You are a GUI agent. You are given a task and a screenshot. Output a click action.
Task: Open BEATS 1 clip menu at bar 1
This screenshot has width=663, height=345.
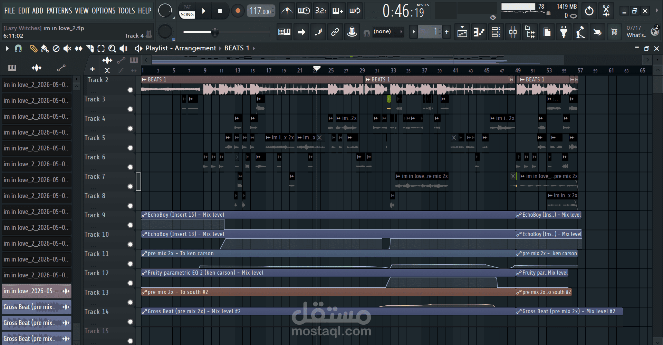click(x=144, y=80)
